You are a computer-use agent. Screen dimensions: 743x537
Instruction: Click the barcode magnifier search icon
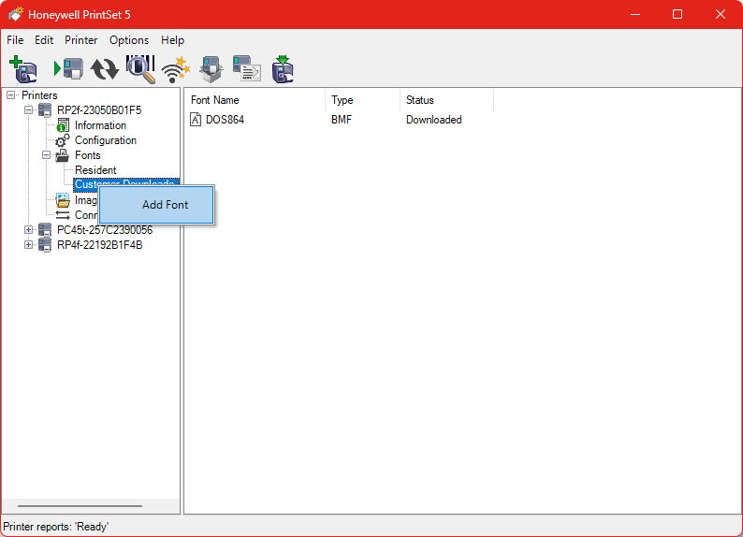click(140, 69)
